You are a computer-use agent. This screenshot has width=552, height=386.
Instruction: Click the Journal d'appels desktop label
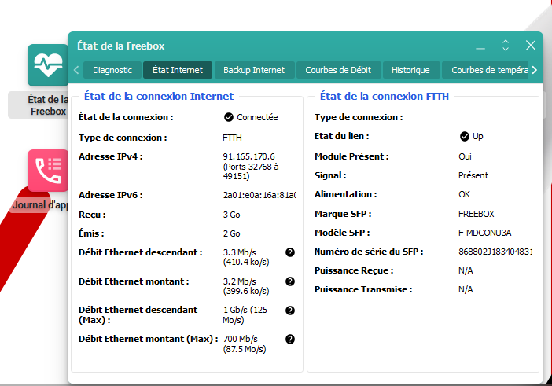[40, 204]
